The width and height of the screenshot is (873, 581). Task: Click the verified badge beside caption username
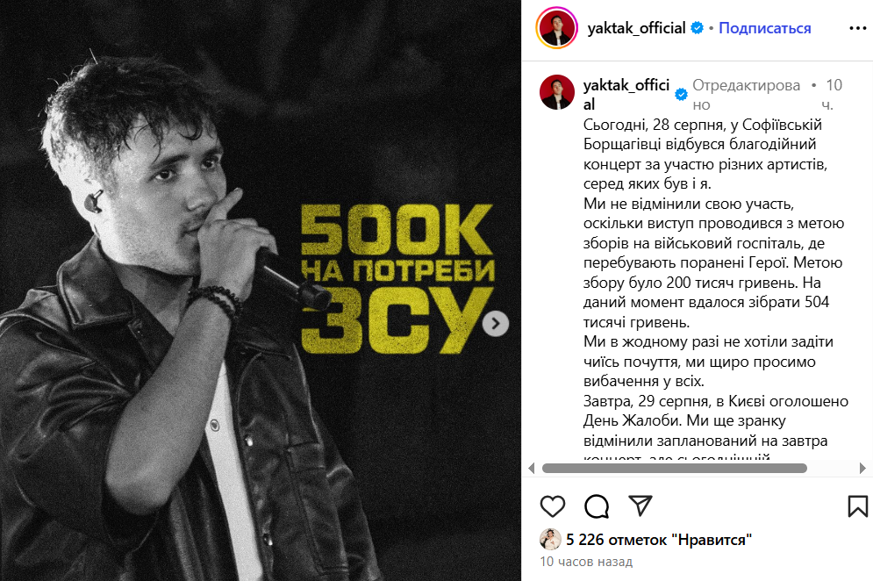click(x=680, y=94)
